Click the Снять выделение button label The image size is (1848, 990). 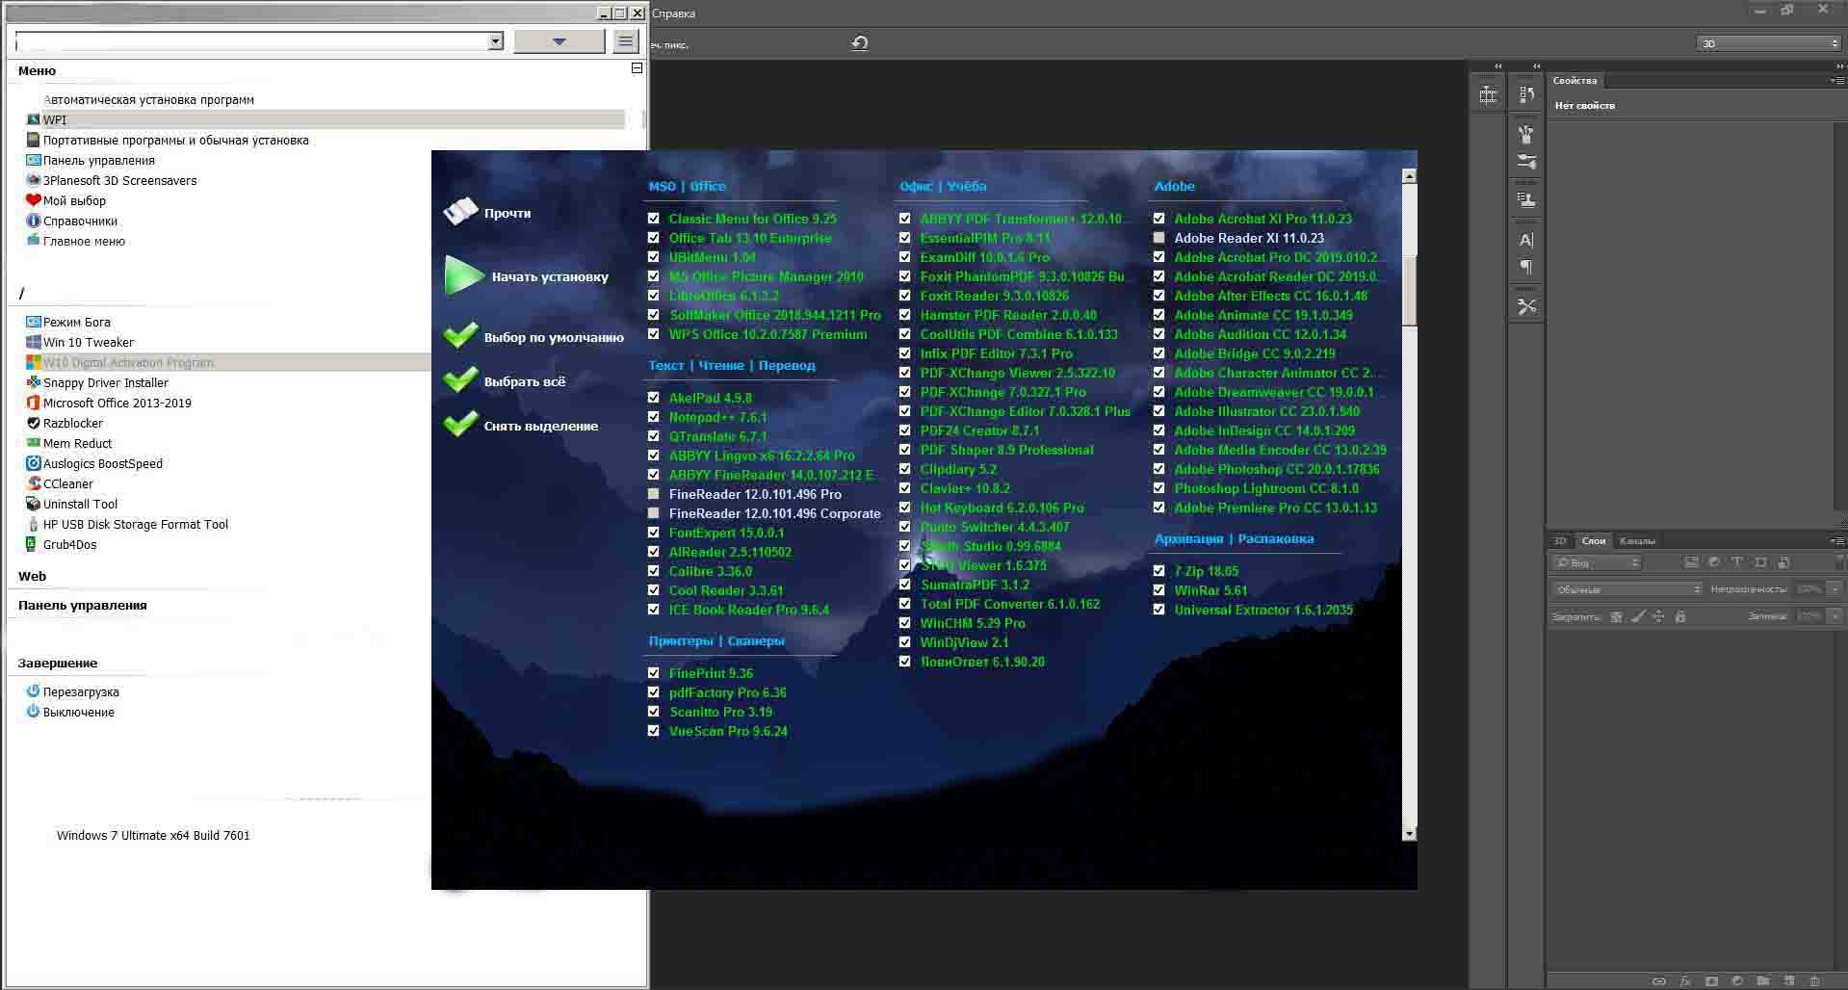coord(540,426)
